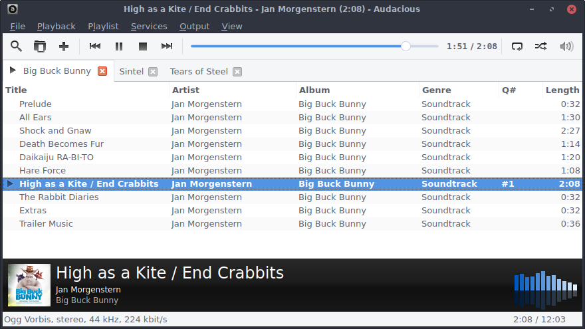The width and height of the screenshot is (585, 329).
Task: Open the volume speaker control
Action: click(x=566, y=47)
